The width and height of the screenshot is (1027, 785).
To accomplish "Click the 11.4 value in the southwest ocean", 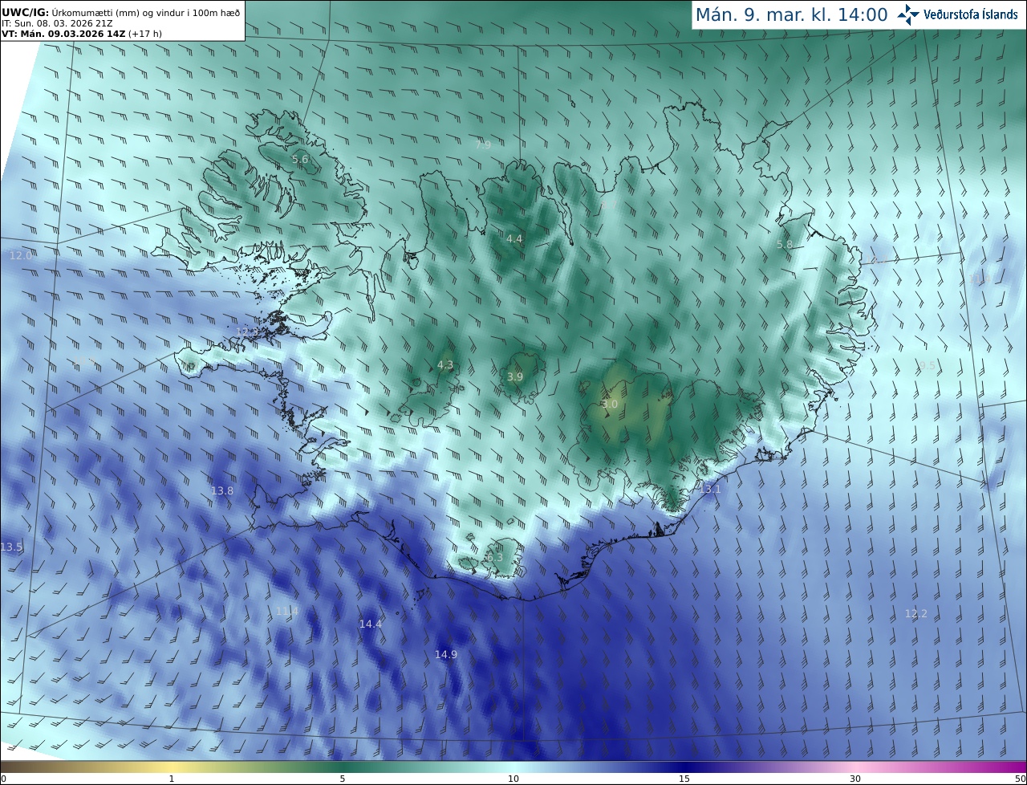I will [287, 612].
